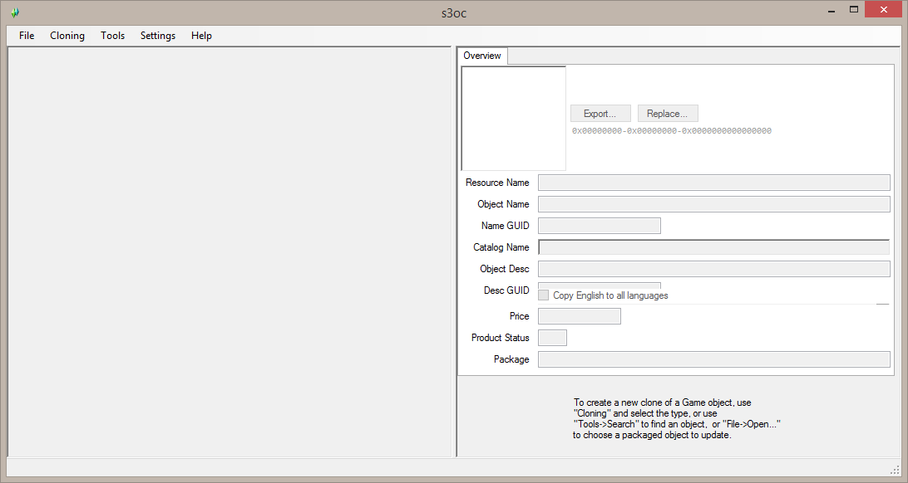Click the resource key text 0x00000000-0x00000000
The height and width of the screenshot is (483, 908).
click(x=672, y=131)
